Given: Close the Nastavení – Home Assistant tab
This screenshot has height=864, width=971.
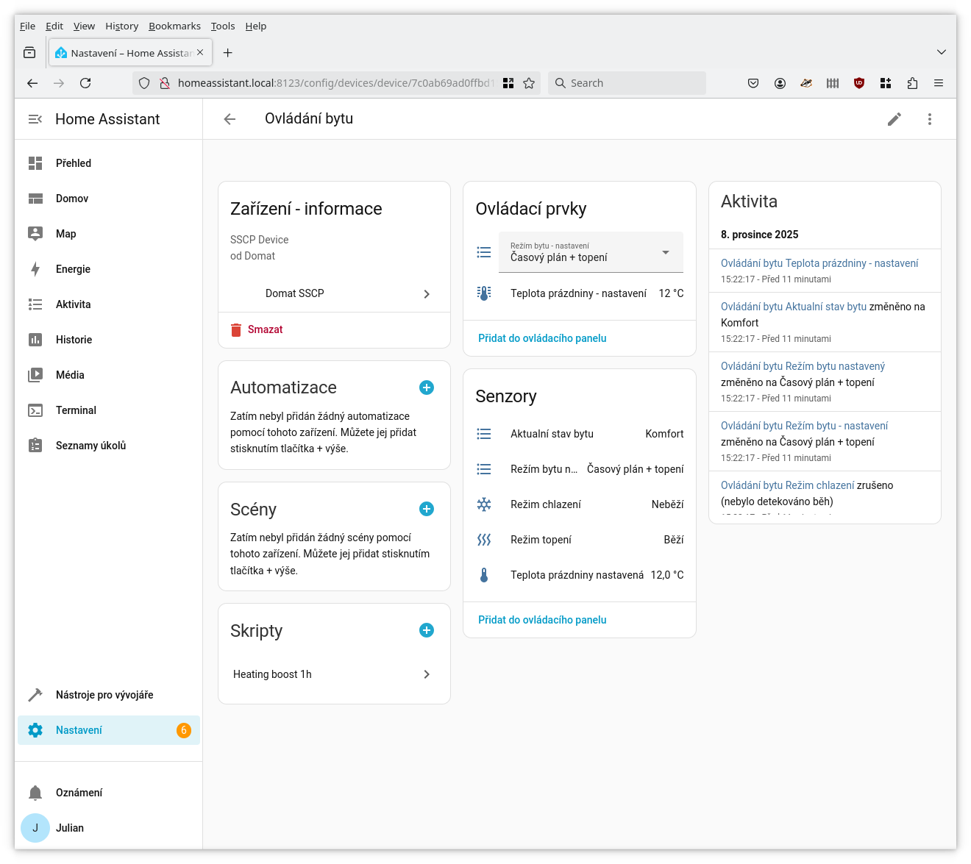Looking at the screenshot, I should coord(200,53).
